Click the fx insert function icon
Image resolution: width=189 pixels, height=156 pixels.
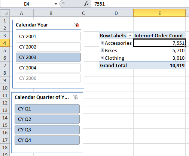pos(86,4)
